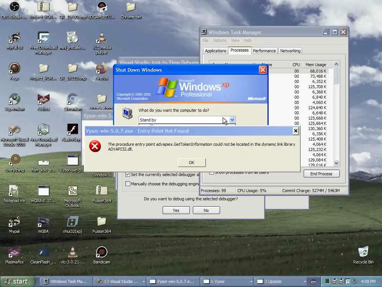Open the View menu in Task Manager
Viewport: 382px width, 287px height.
(x=235, y=40)
